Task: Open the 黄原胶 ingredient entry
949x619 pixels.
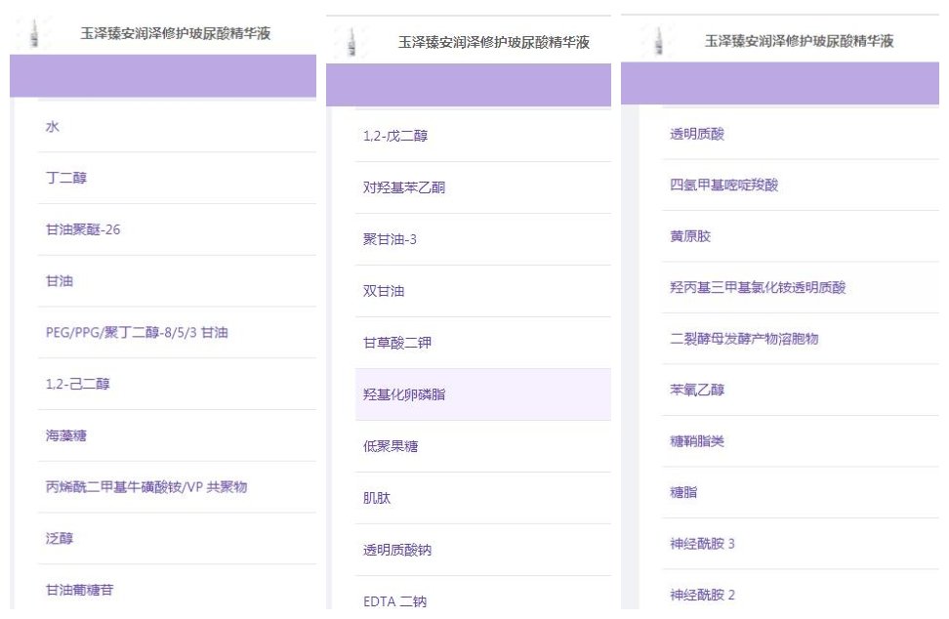Action: 690,236
